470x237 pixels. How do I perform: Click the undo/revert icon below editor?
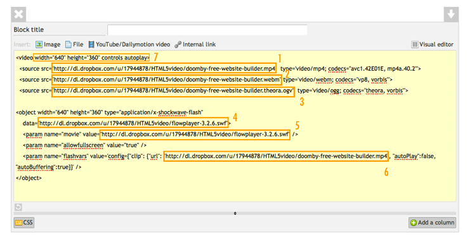point(18,207)
